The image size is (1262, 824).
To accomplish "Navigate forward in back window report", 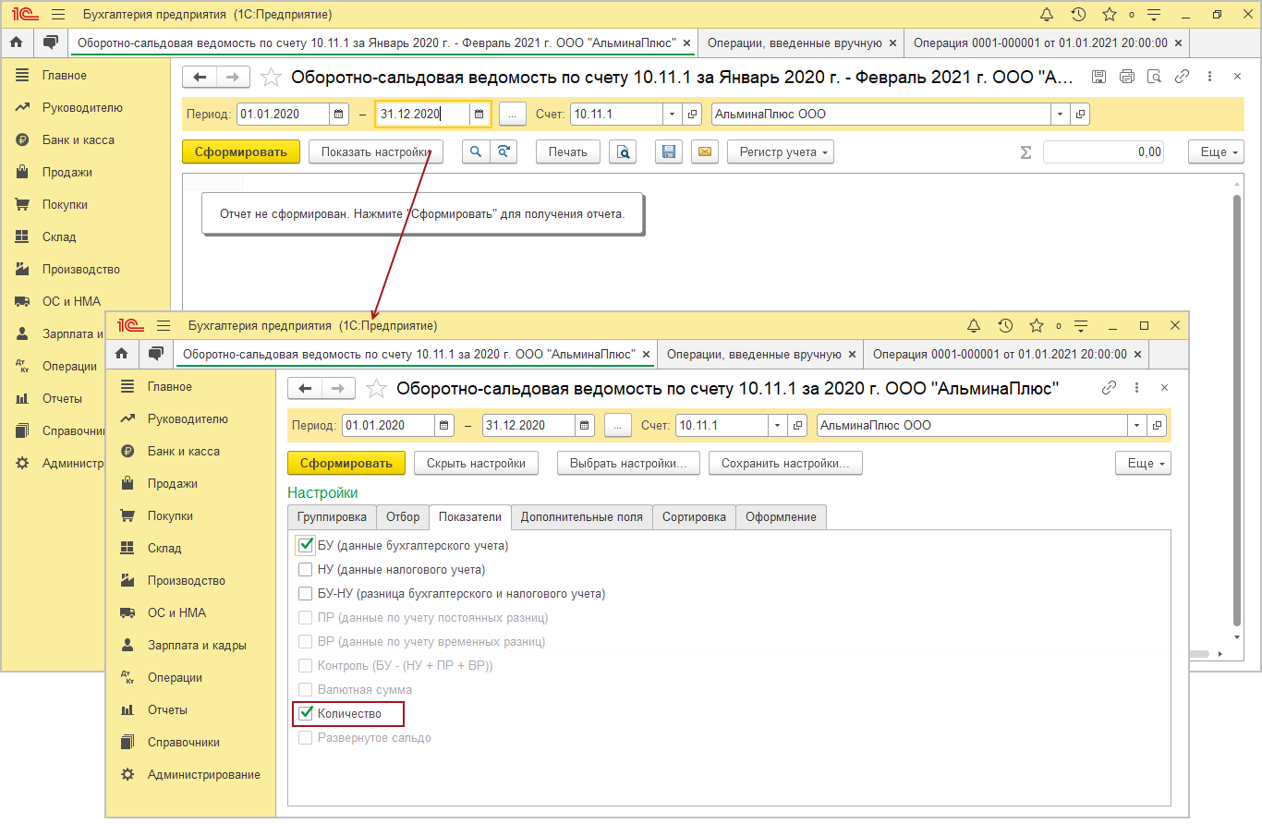I will point(233,78).
